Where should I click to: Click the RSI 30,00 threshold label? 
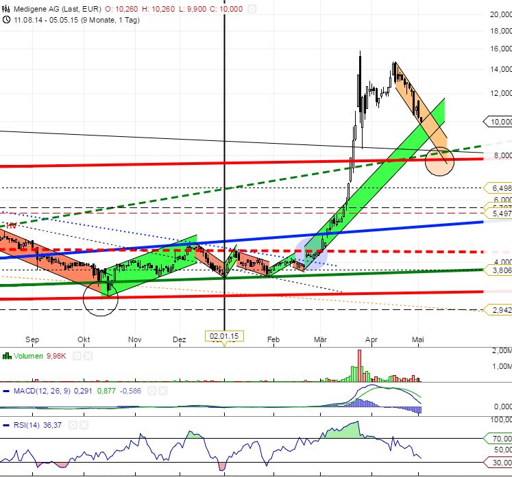click(499, 463)
